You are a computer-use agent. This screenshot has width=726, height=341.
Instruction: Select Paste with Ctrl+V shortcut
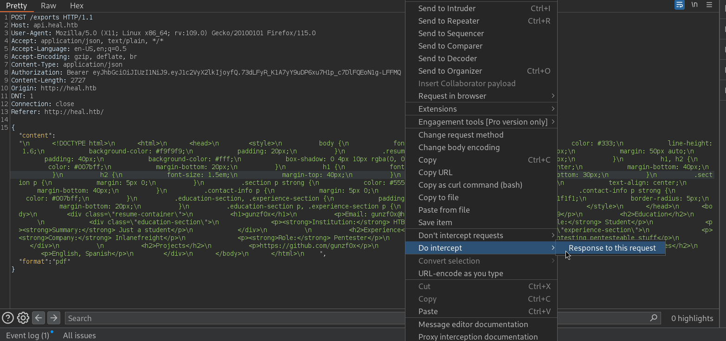click(481, 311)
